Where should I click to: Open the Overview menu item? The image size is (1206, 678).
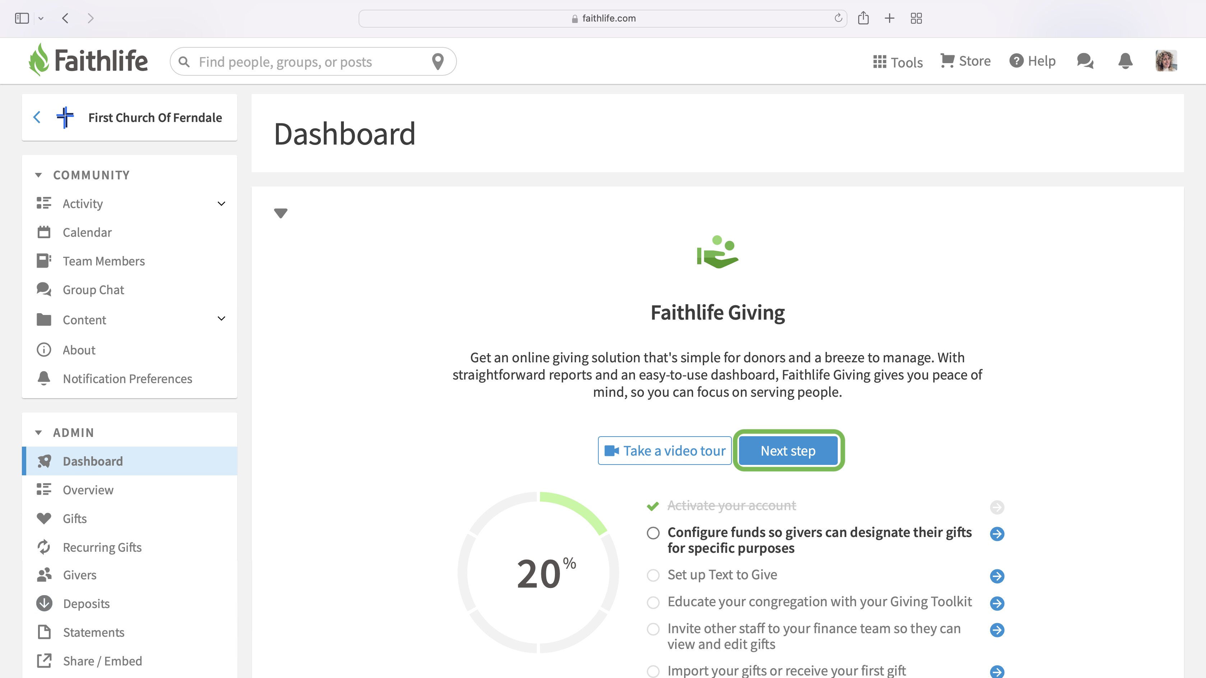click(130, 489)
